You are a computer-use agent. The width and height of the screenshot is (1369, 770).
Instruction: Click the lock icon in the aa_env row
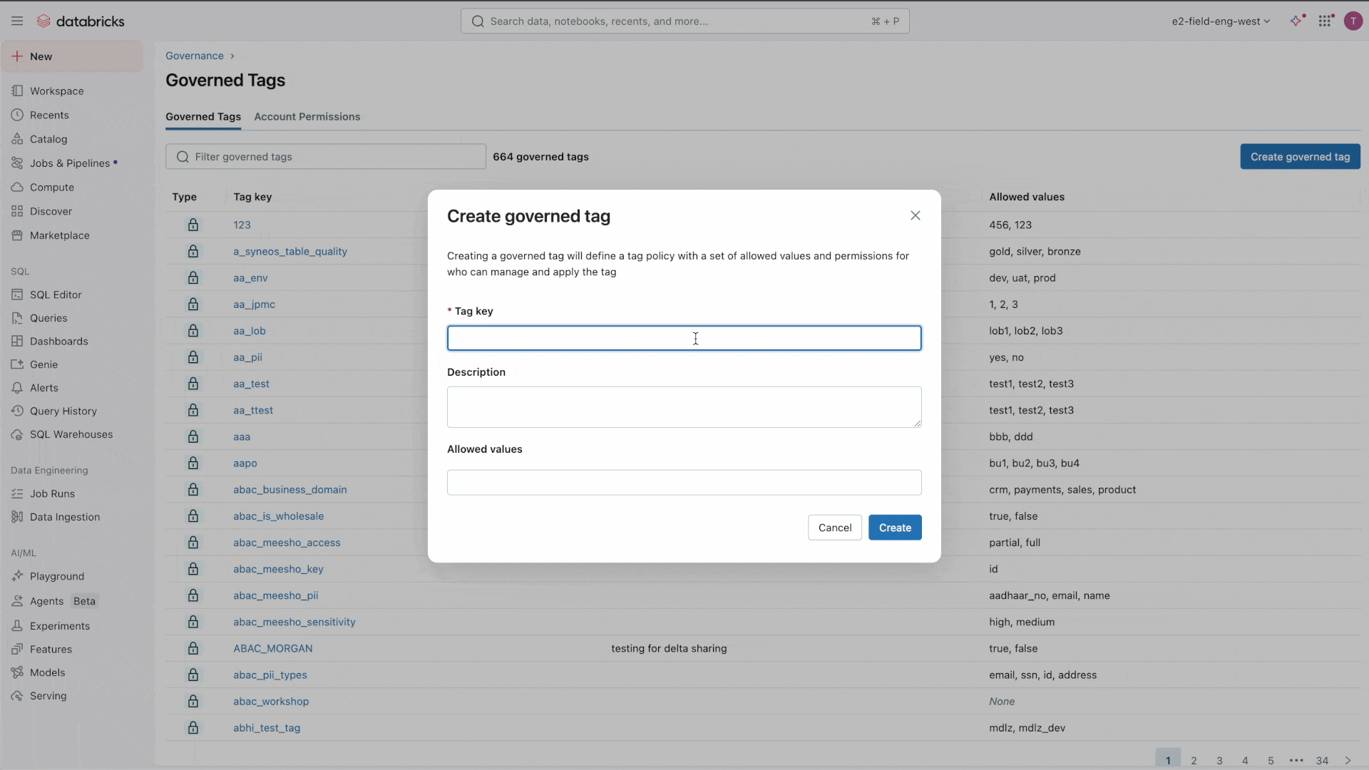click(x=193, y=278)
